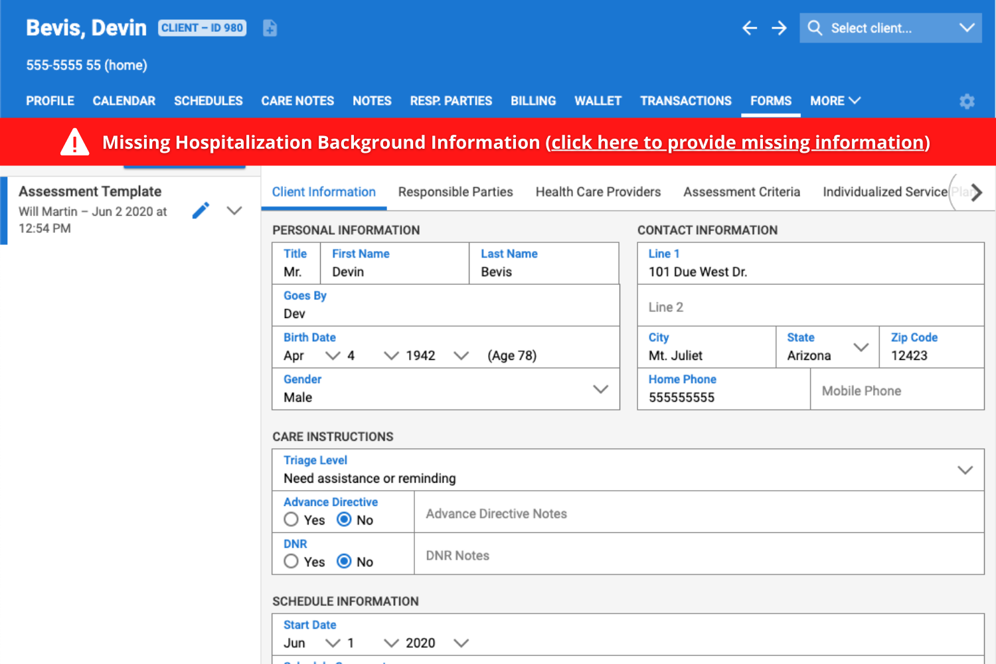Click the link to provide missing hospitalization information

tap(738, 142)
